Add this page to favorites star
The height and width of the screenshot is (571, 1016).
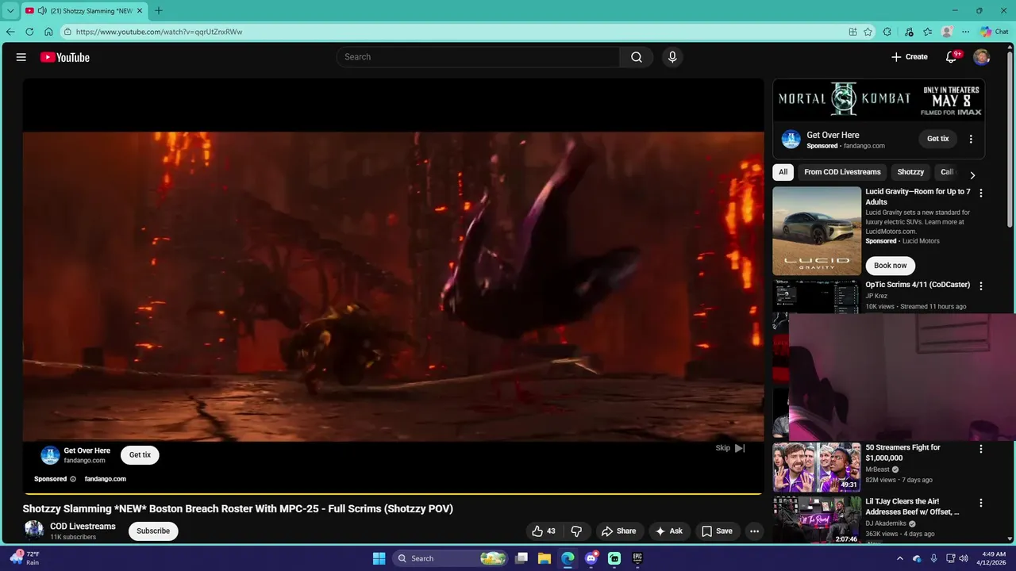point(868,32)
